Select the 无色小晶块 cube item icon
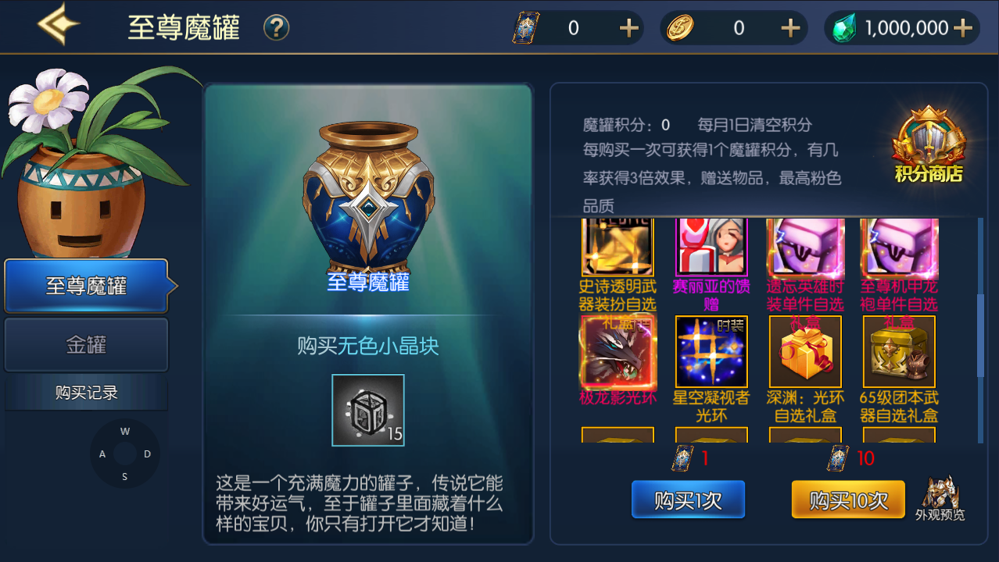This screenshot has width=999, height=562. point(368,410)
